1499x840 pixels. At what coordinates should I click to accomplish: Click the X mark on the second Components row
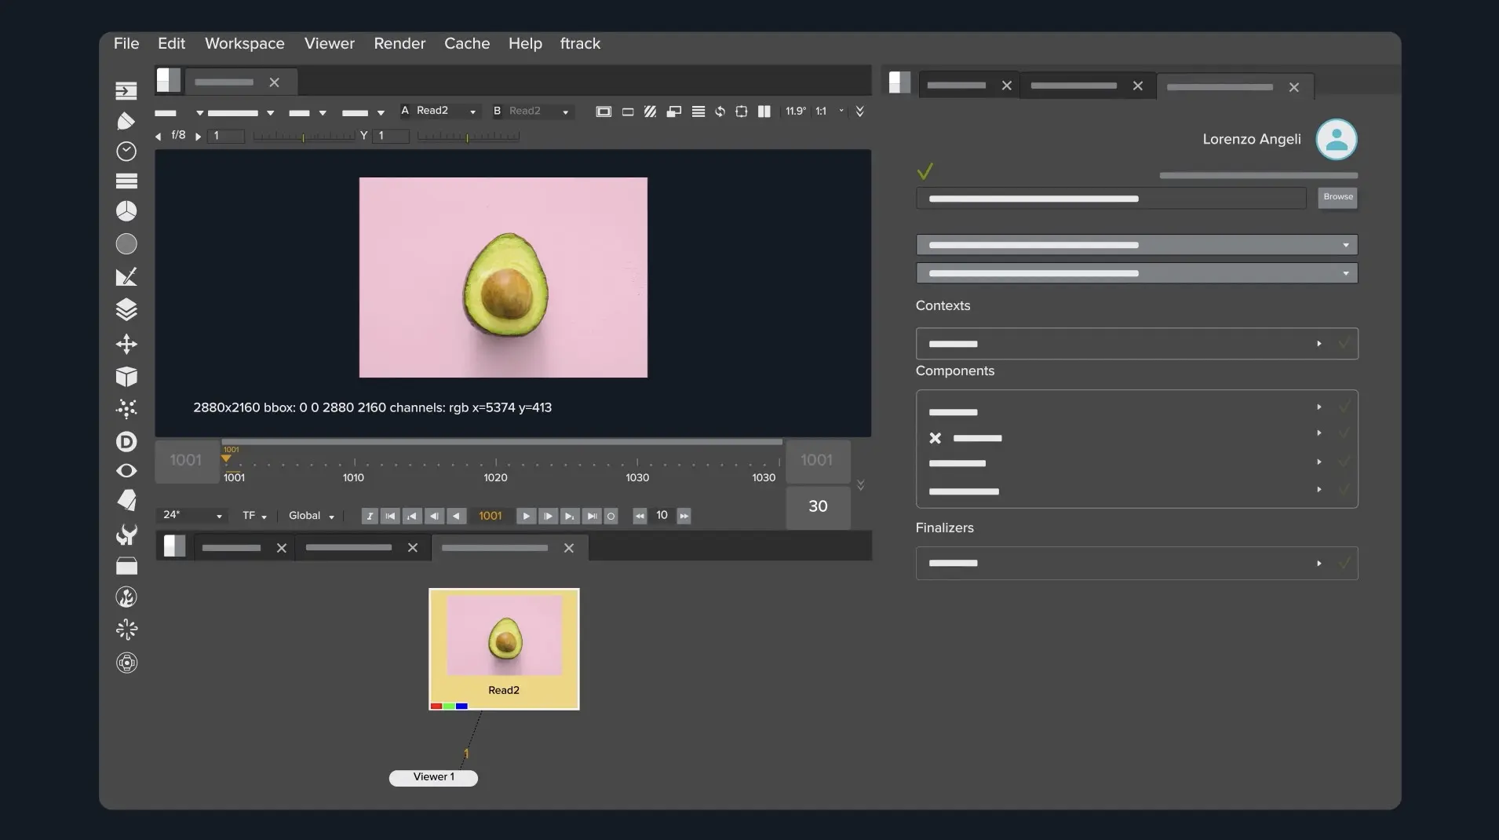coord(935,438)
